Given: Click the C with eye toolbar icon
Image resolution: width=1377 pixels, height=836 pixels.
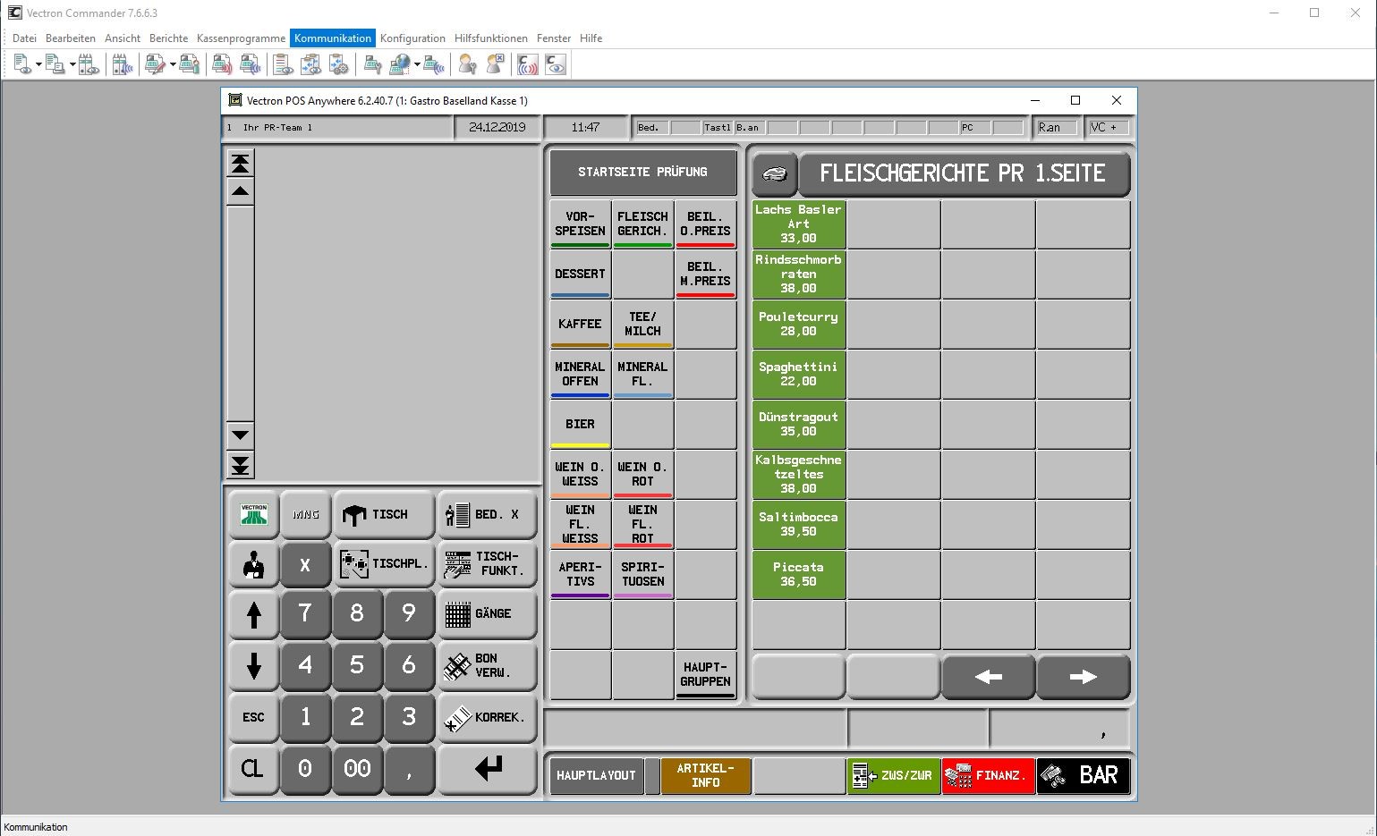Looking at the screenshot, I should pos(555,64).
